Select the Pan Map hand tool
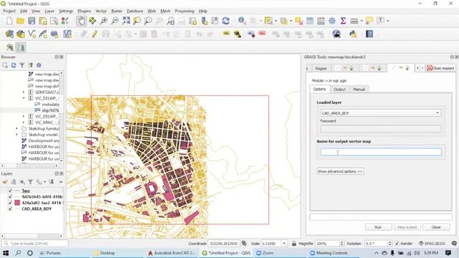The image size is (459, 258). point(81,21)
